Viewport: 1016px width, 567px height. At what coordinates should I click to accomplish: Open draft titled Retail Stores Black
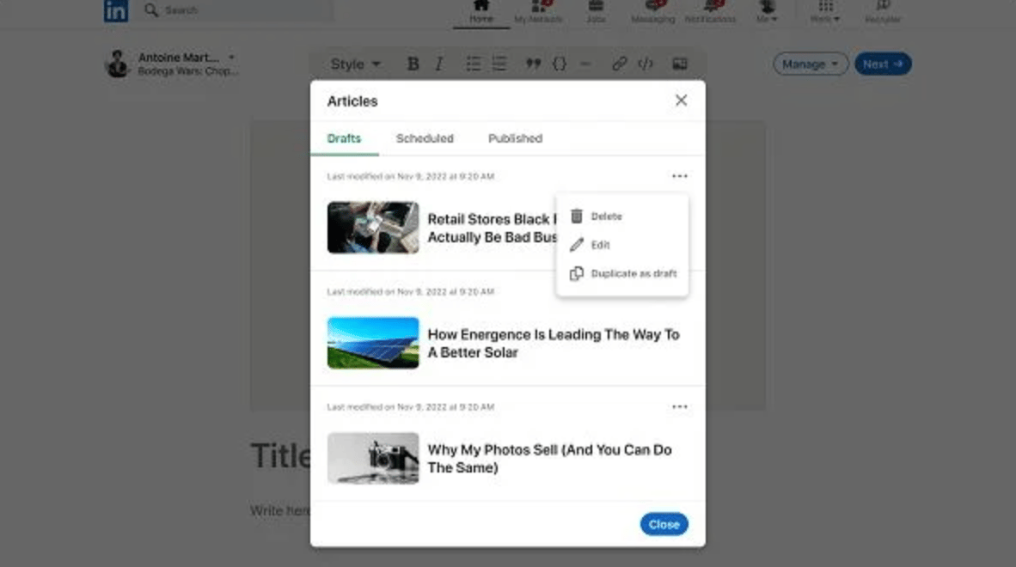[x=492, y=228]
